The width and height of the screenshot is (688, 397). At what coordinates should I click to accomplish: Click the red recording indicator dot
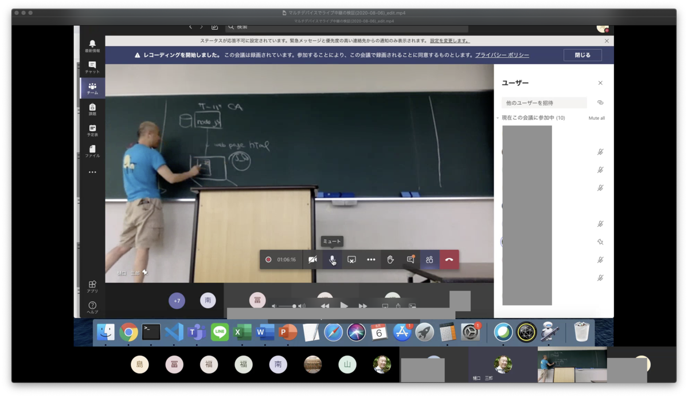pos(268,260)
